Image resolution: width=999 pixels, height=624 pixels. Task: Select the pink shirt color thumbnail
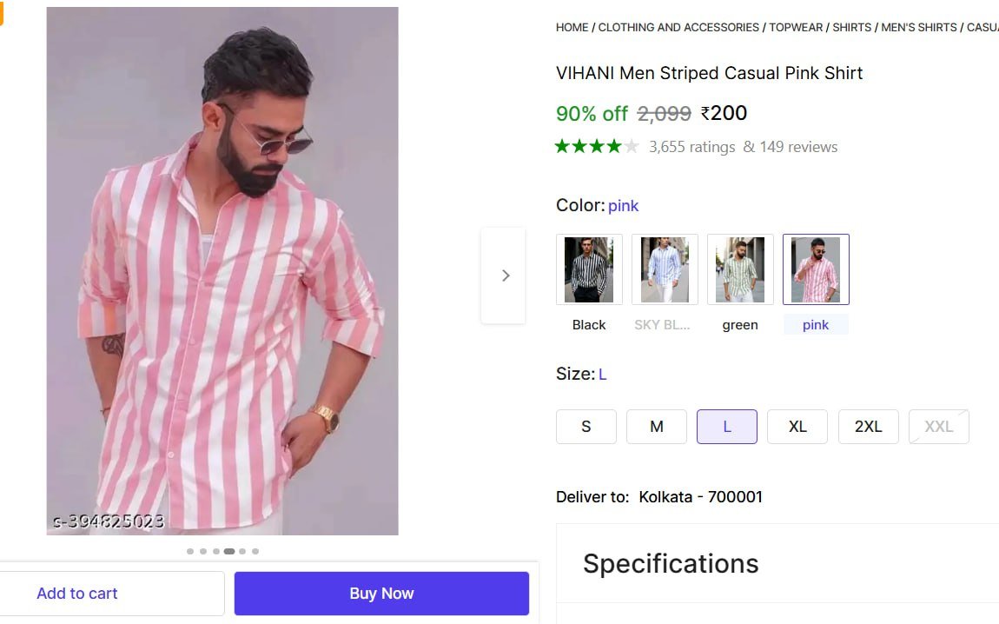point(816,269)
